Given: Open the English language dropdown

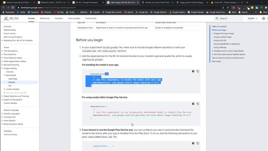Looking at the screenshot, I should (252, 18).
